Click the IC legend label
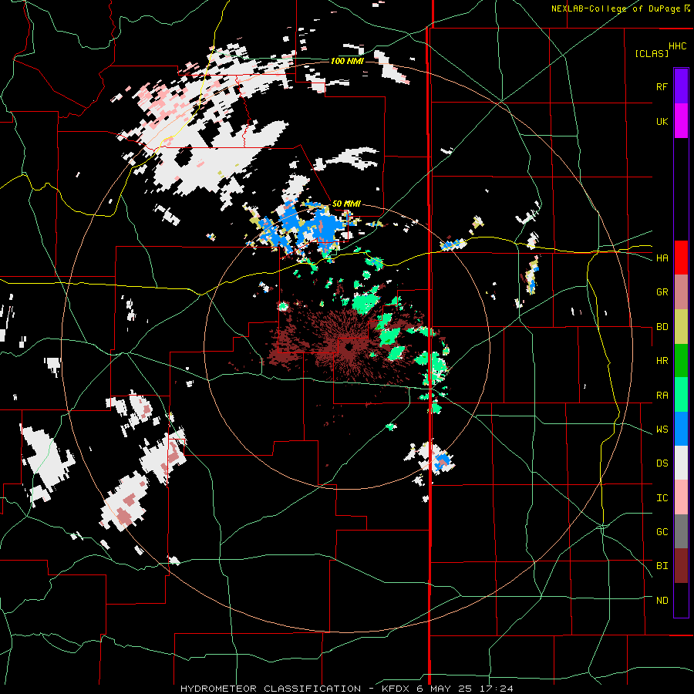 662,498
